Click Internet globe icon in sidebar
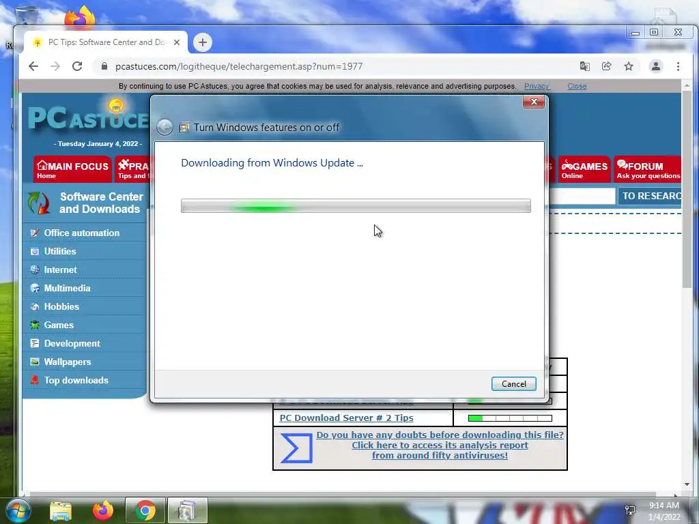 coord(34,270)
